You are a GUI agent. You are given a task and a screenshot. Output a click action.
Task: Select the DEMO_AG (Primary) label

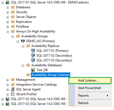(x=41, y=41)
